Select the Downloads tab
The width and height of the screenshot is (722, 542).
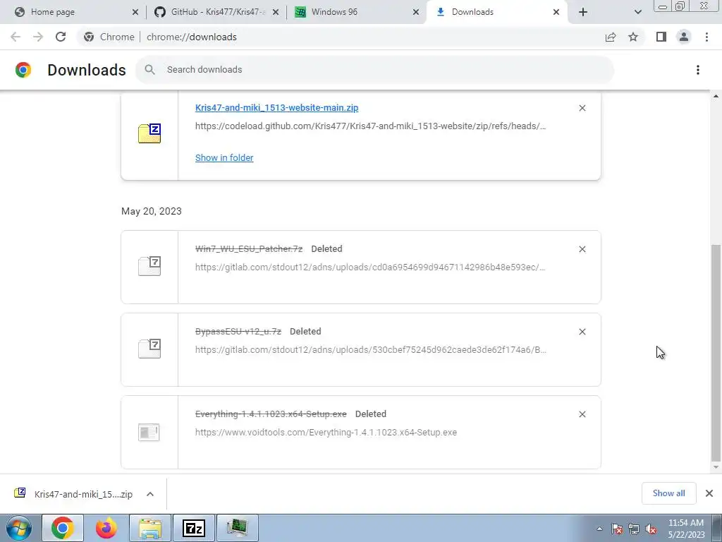496,12
